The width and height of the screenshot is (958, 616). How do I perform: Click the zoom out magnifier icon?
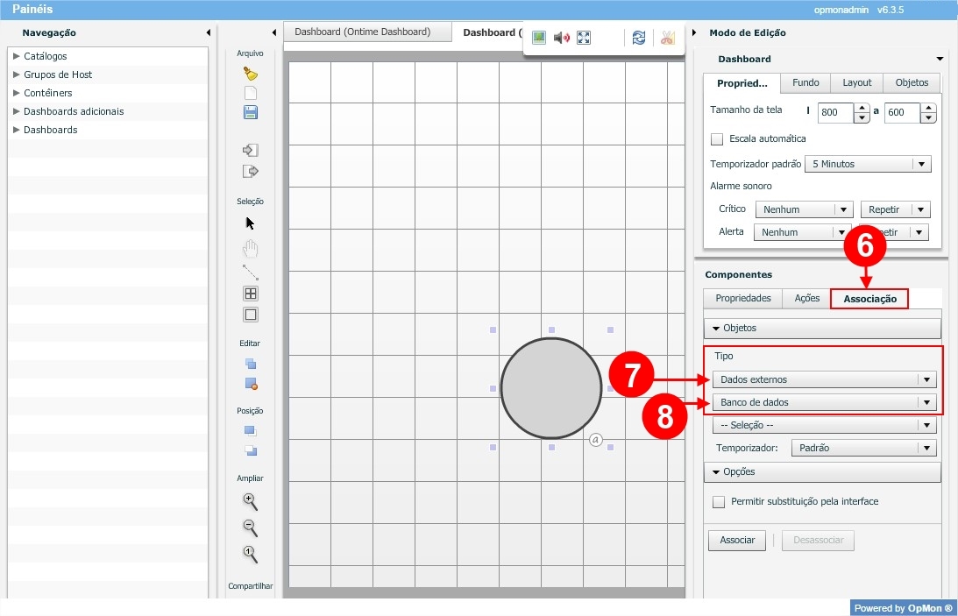250,527
